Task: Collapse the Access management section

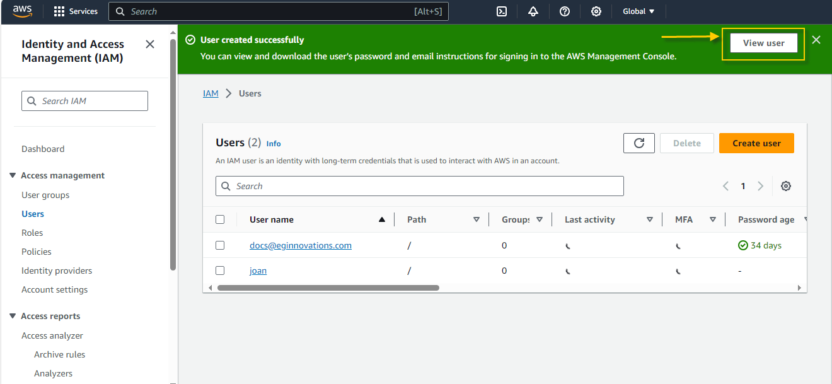Action: 13,175
